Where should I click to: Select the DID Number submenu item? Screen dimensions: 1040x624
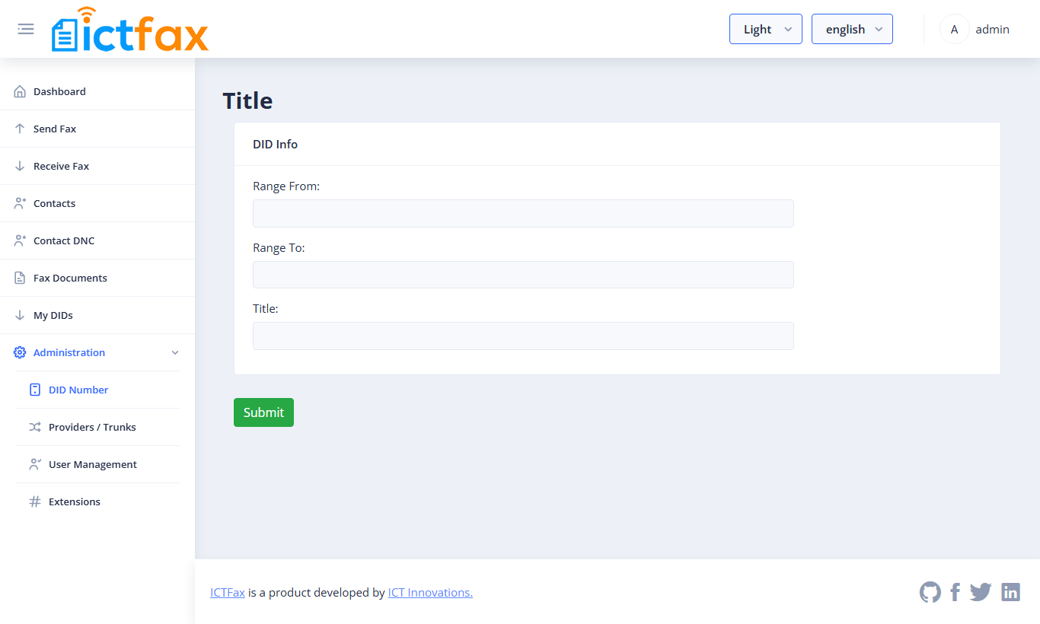coord(97,390)
